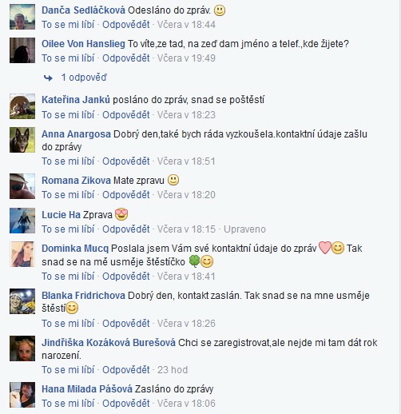The width and height of the screenshot is (401, 414).
Task: Open Dominka Mucq's profile name link
Action: tap(75, 249)
